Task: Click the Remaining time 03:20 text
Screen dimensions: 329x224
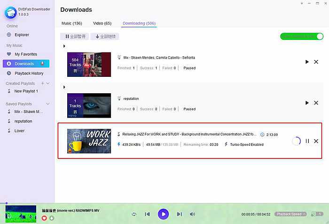Action: coord(201,144)
